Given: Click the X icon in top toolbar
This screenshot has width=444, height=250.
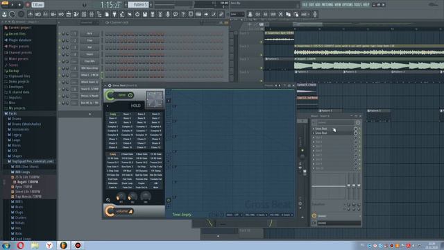Looking at the screenshot, I should (x=280, y=14).
